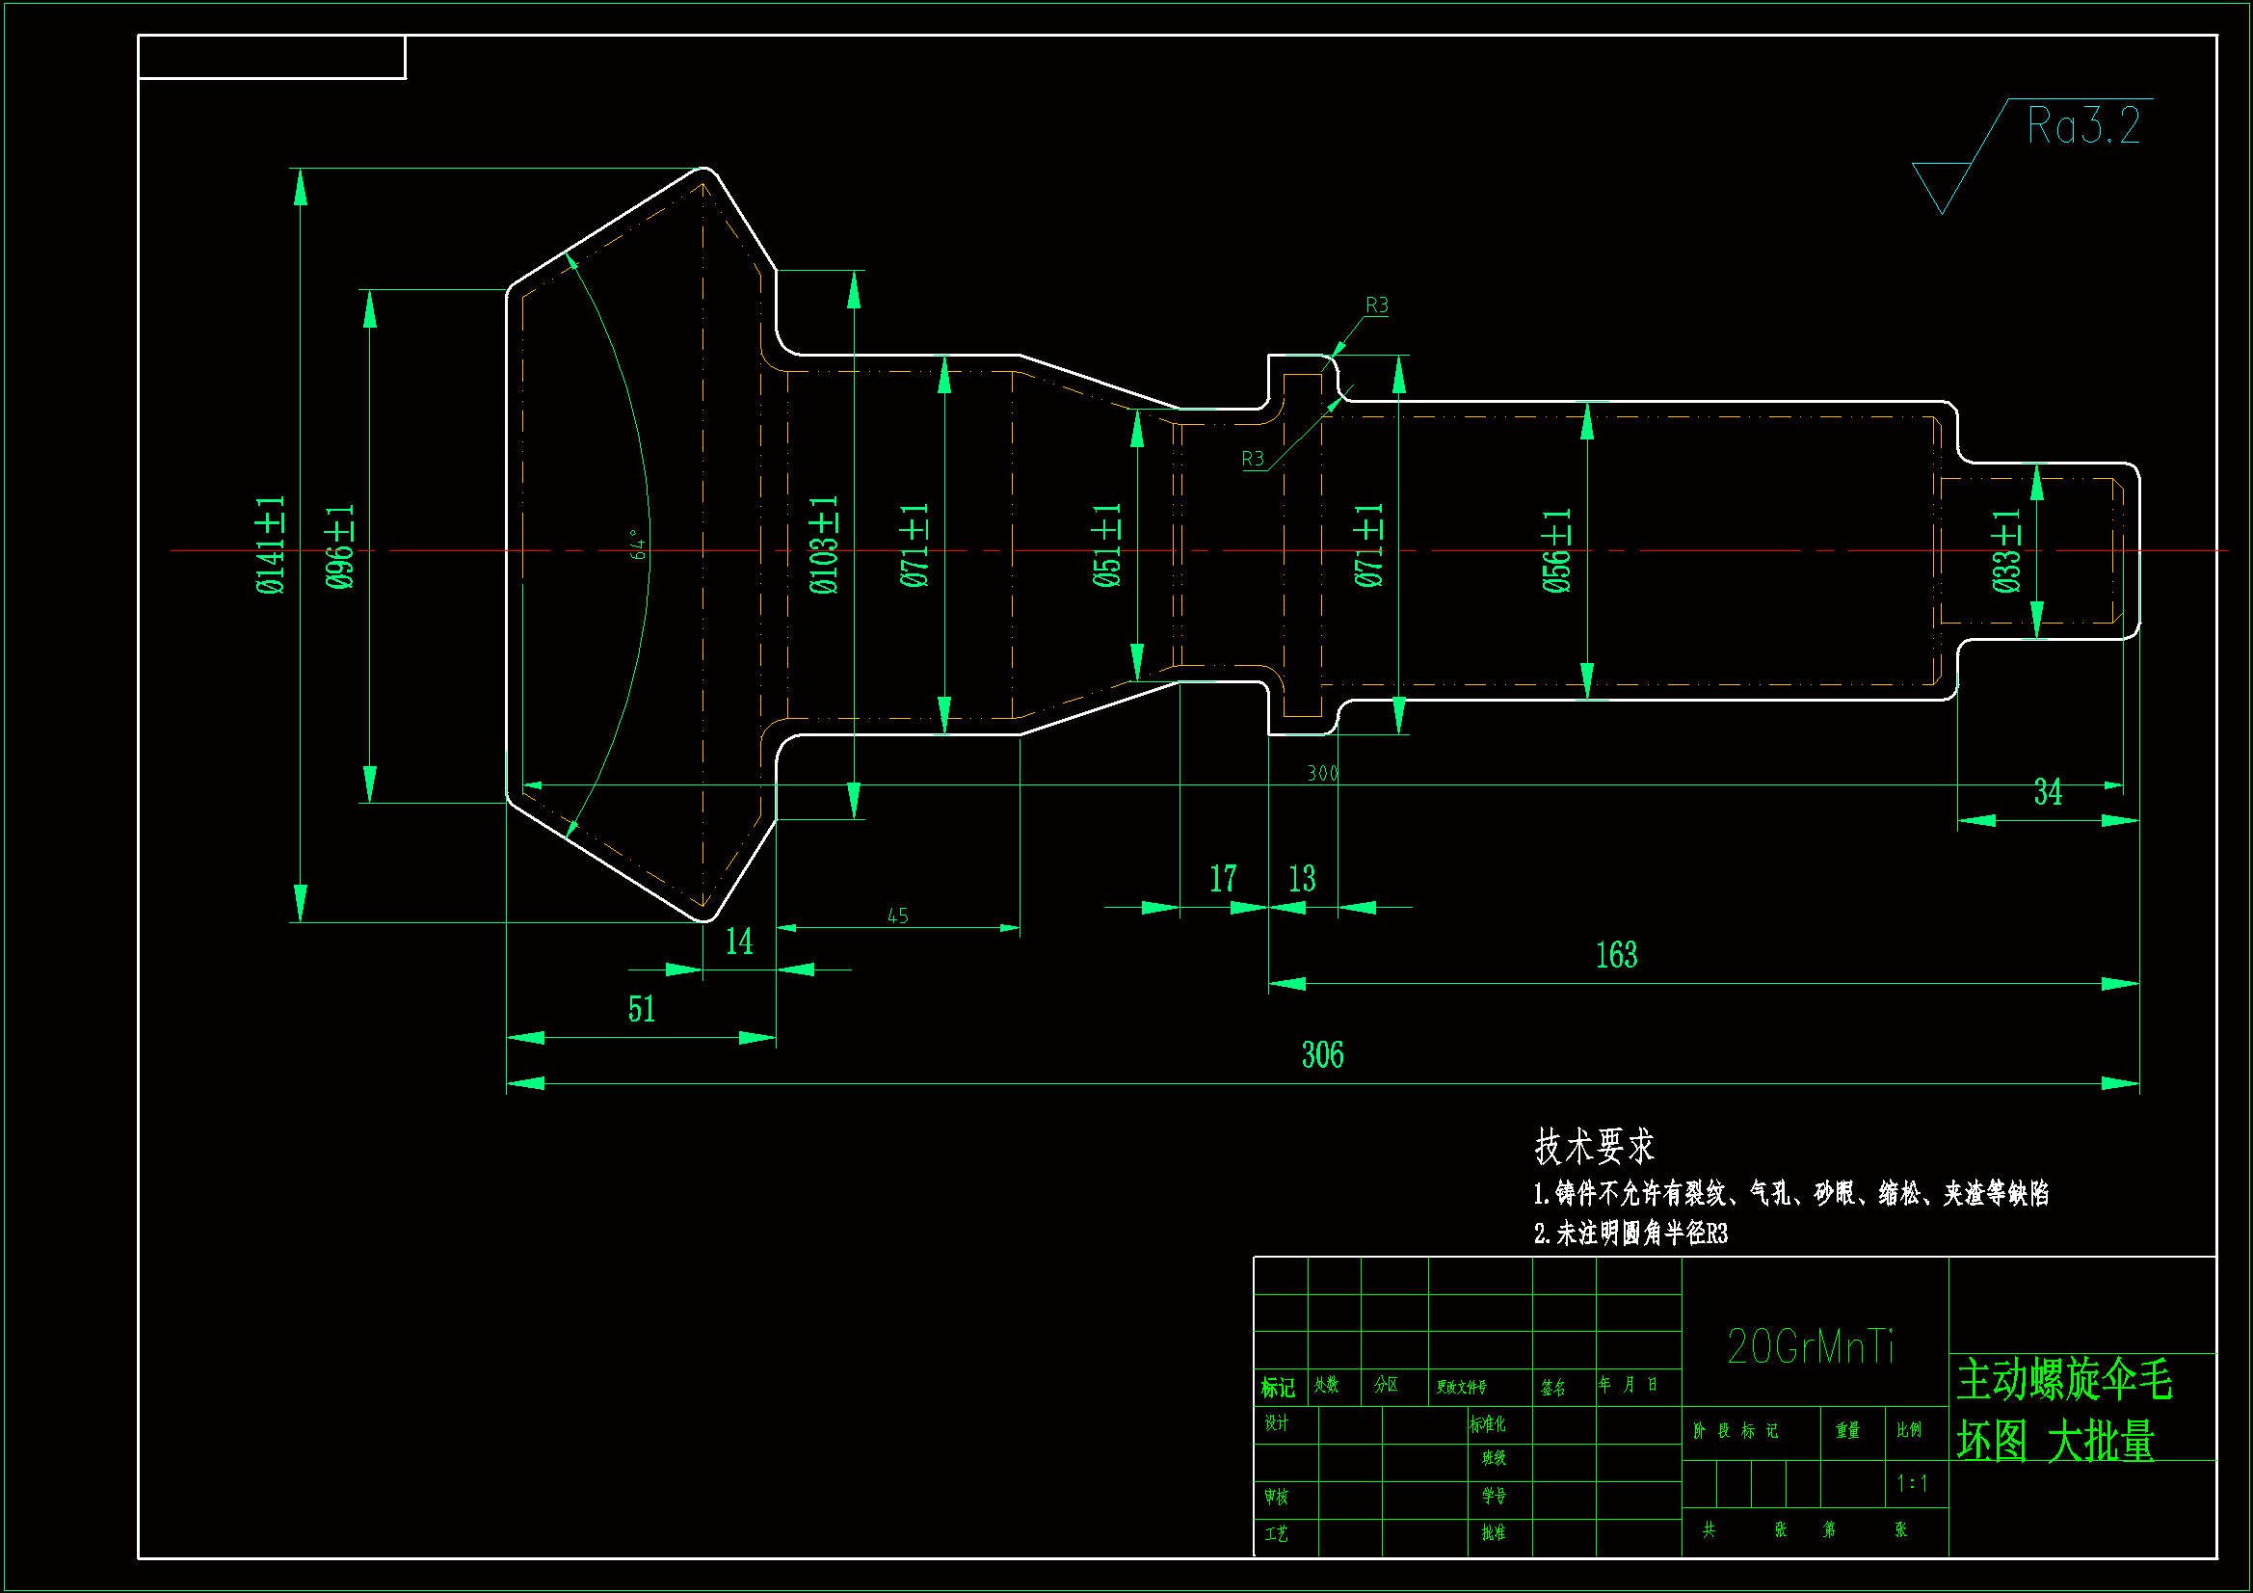Select the Ø96±1 diameter dimension label
The height and width of the screenshot is (1593, 2253).
click(340, 547)
